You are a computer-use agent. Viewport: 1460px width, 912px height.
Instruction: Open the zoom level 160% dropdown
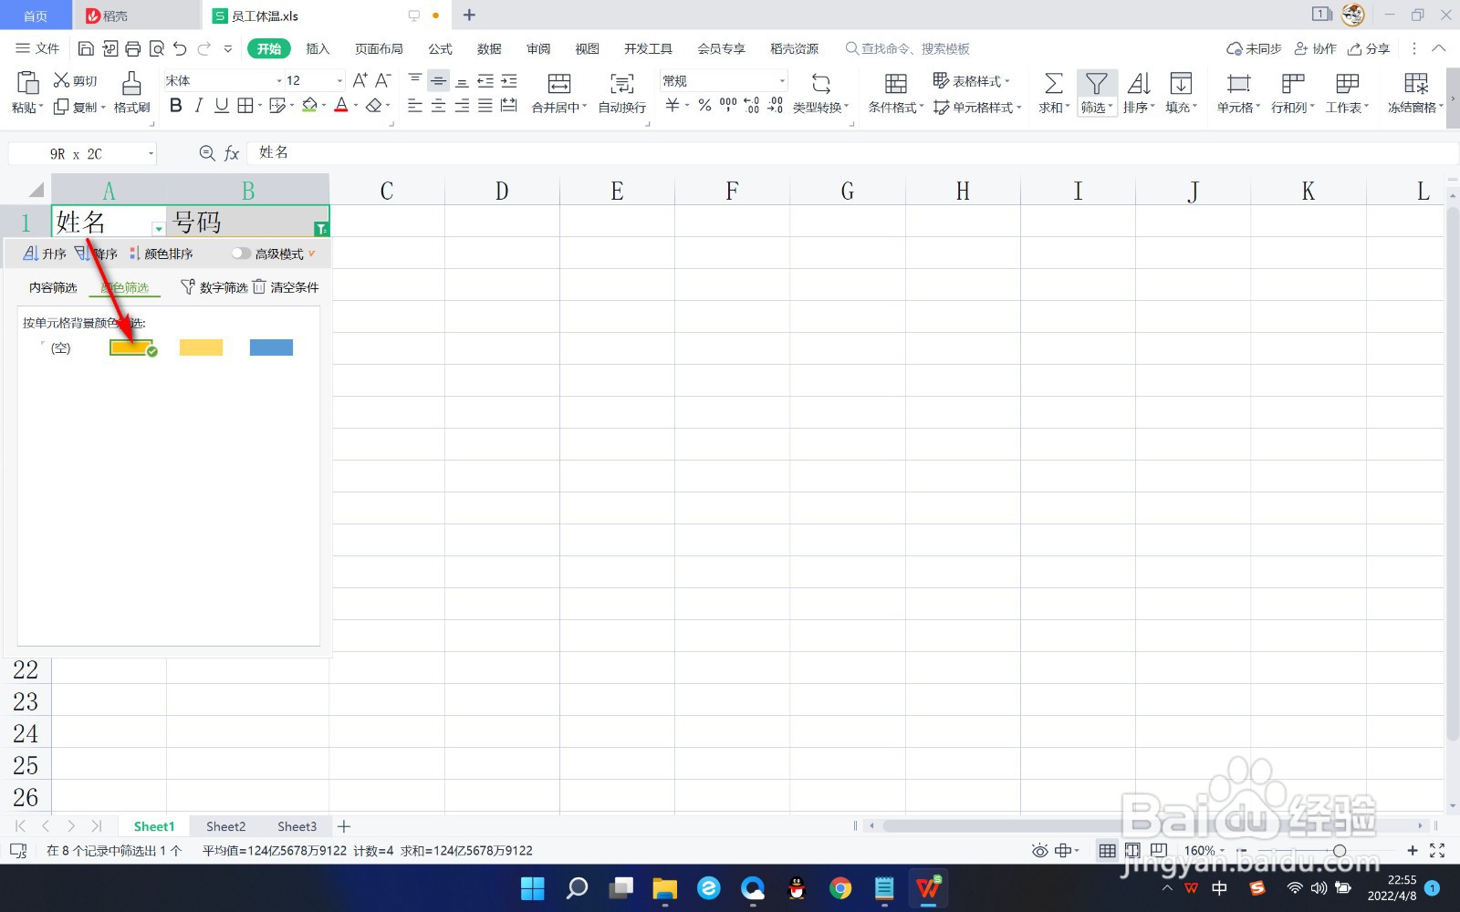tap(1222, 851)
